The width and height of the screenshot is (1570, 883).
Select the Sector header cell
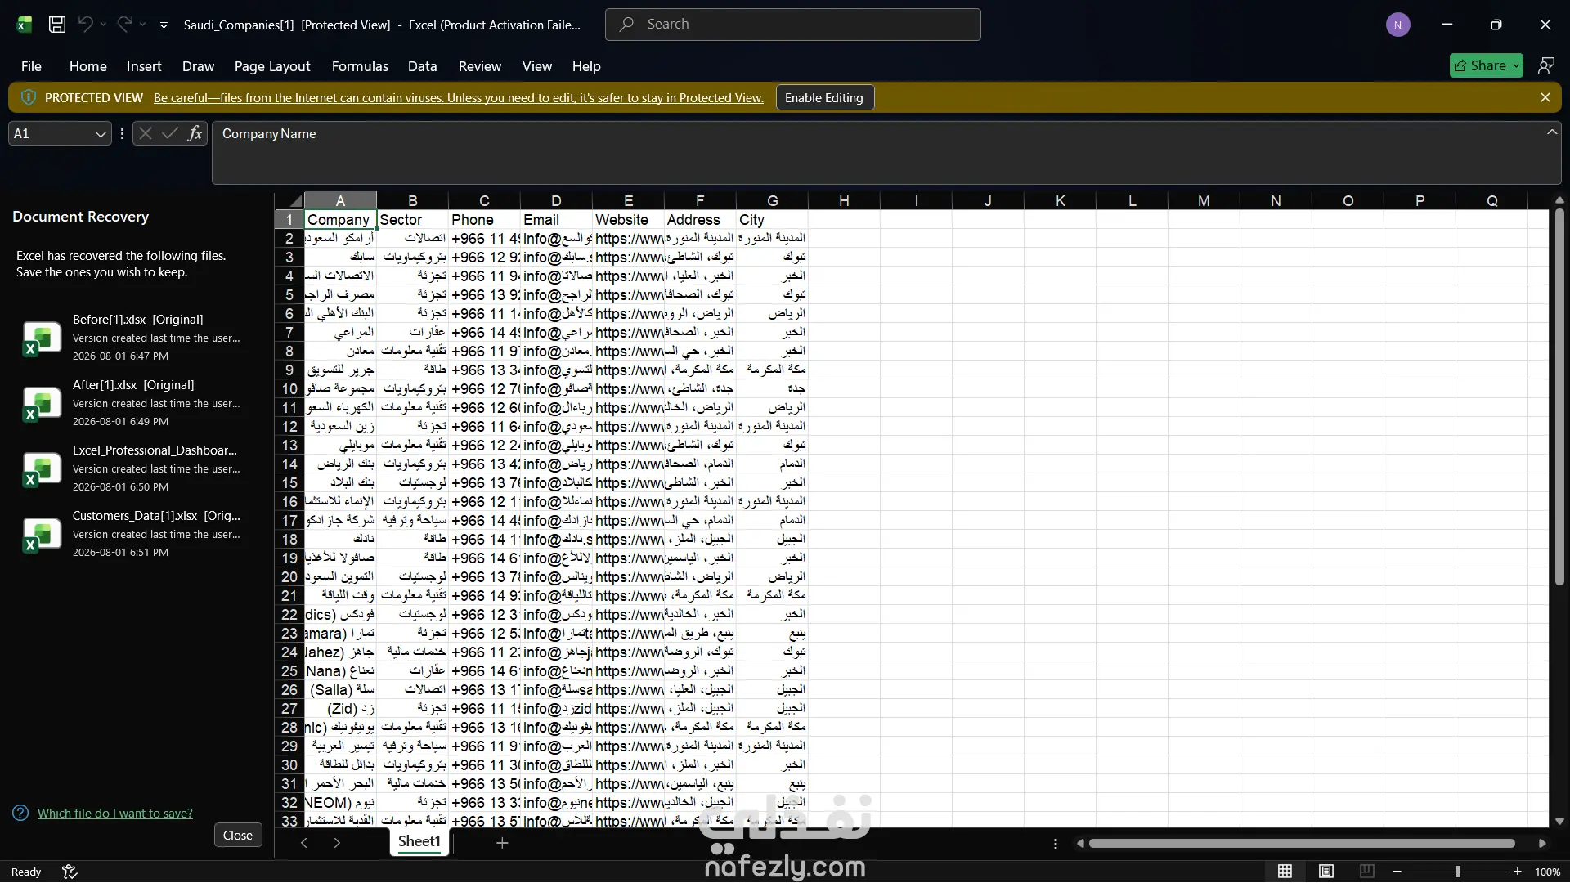tap(412, 220)
